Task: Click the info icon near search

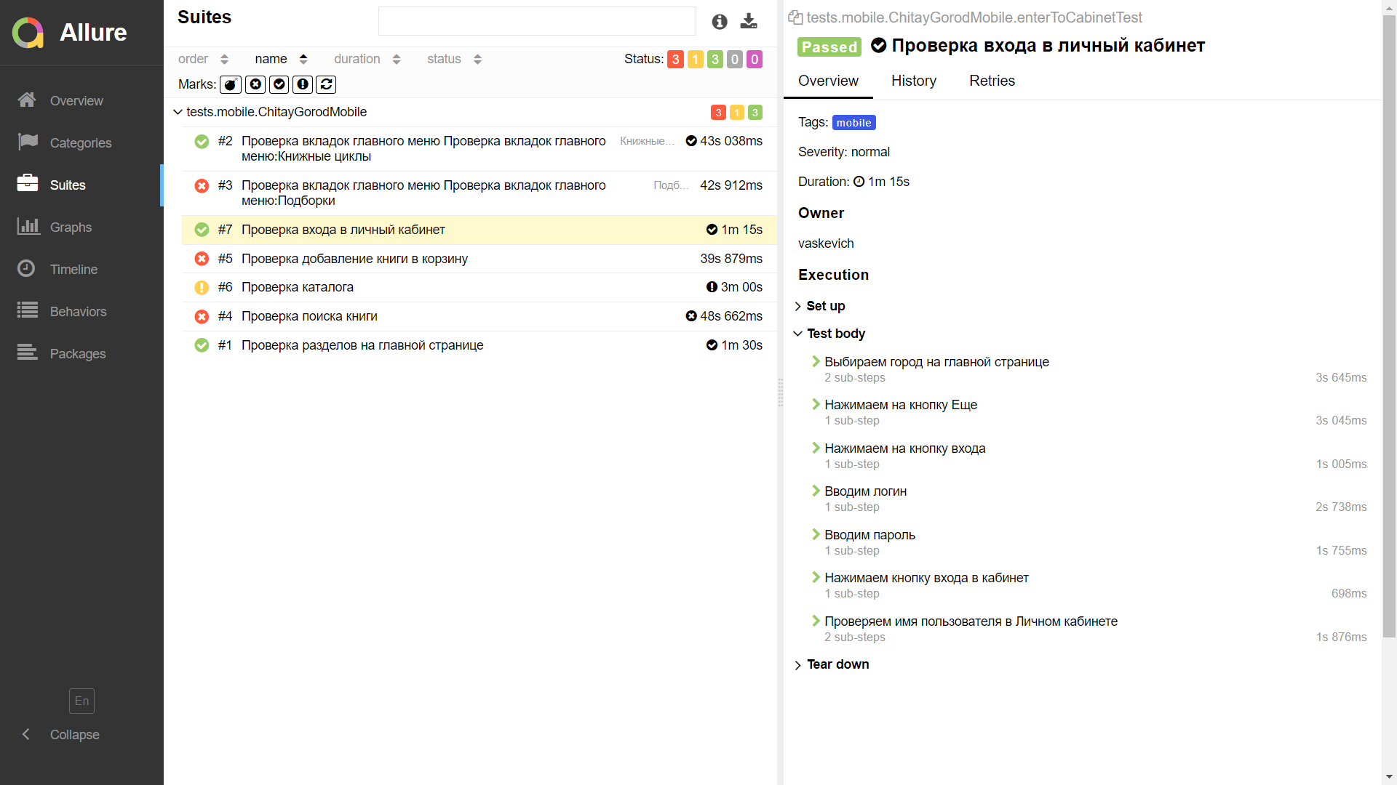Action: [x=720, y=21]
